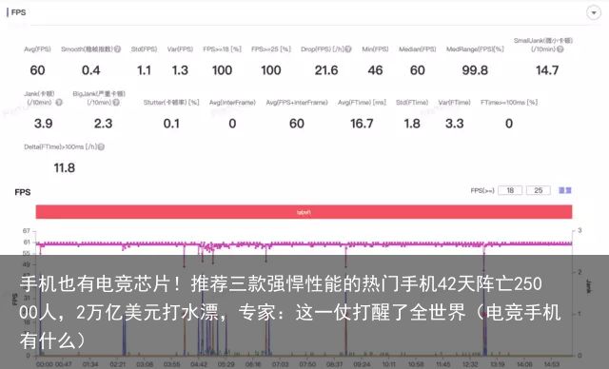This screenshot has height=369, width=609.
Task: Edit the FPS threshold field showing 25
Action: tap(538, 190)
